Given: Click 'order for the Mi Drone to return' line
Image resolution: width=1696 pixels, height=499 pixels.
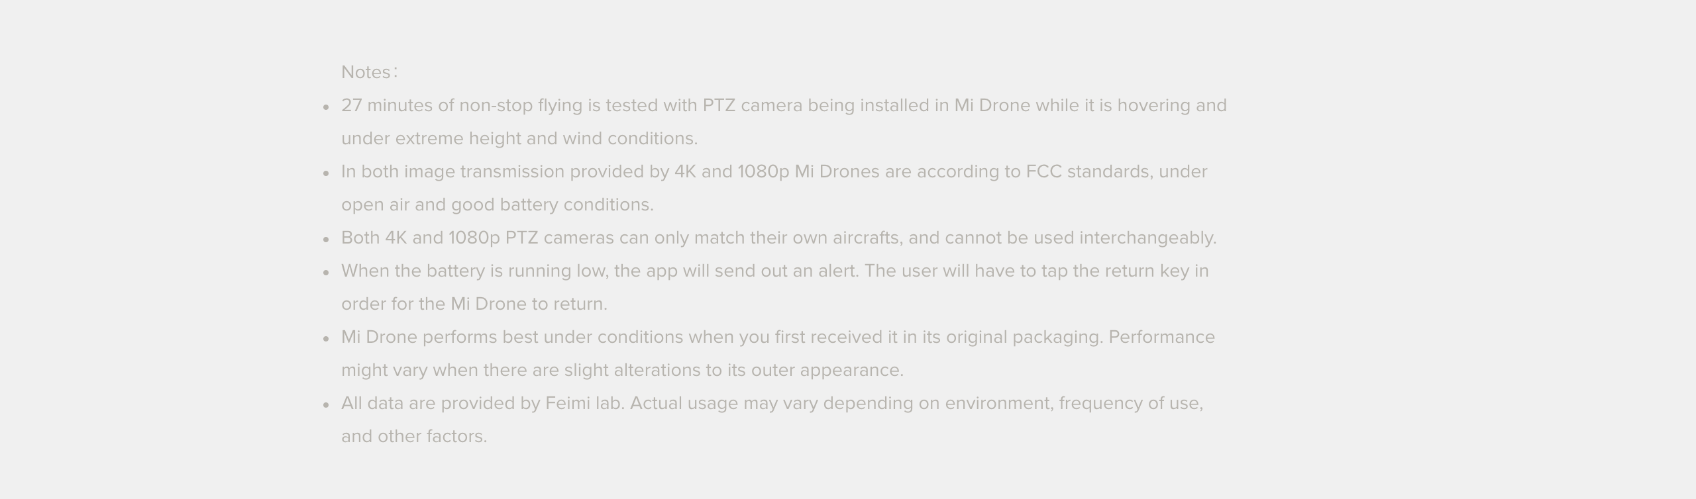Looking at the screenshot, I should (474, 304).
